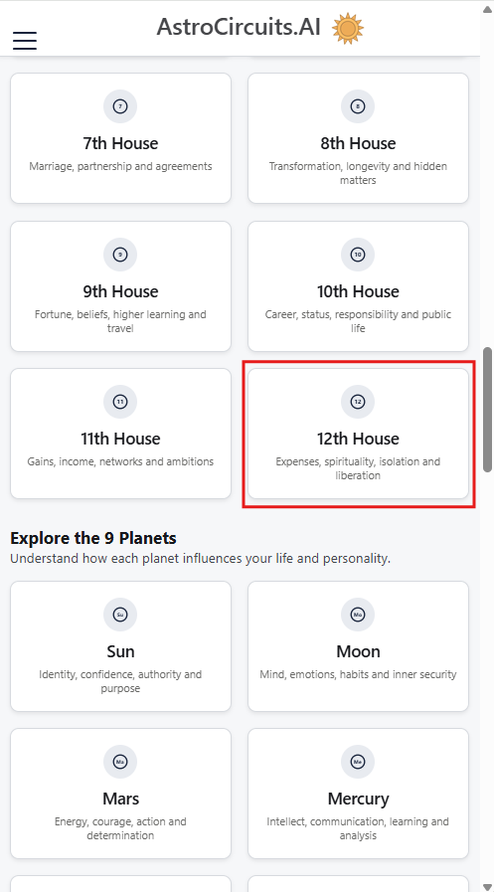The width and height of the screenshot is (494, 892).
Task: Open the 7th House heading link
Action: 120,143
